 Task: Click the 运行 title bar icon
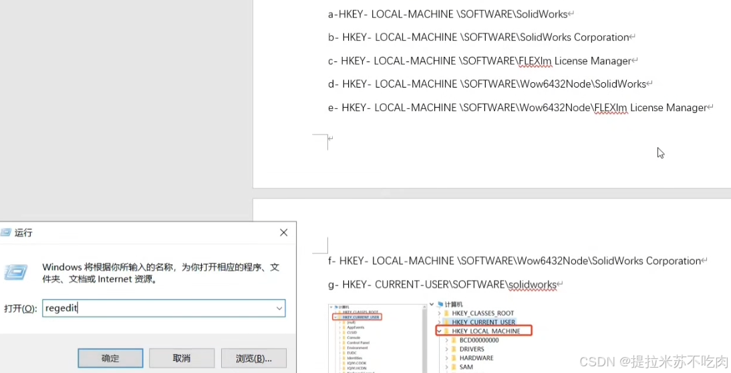click(5, 232)
